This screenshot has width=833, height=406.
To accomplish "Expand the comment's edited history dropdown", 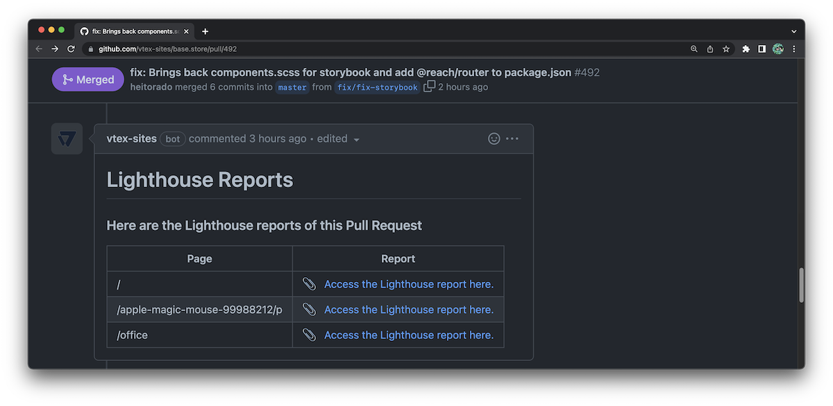I will click(x=339, y=139).
